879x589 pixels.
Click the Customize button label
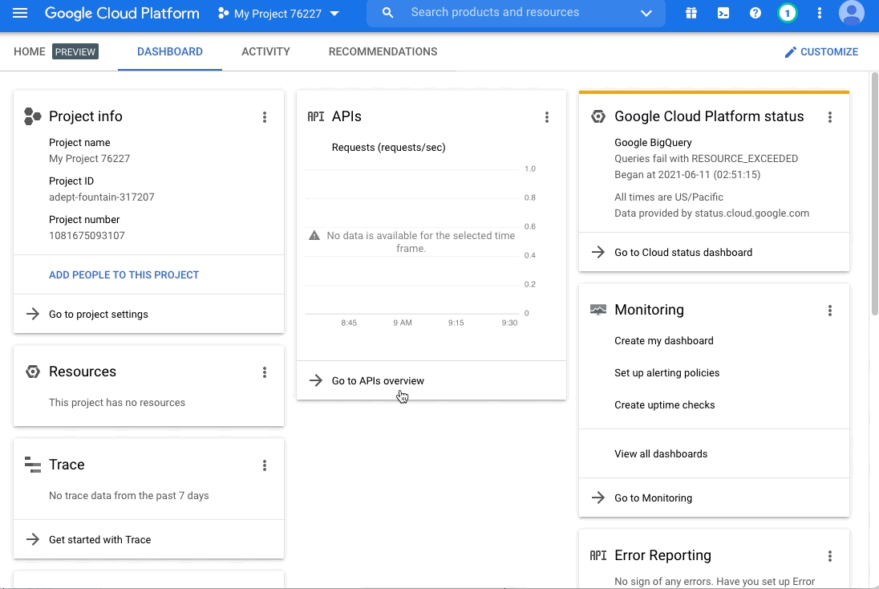coord(829,51)
